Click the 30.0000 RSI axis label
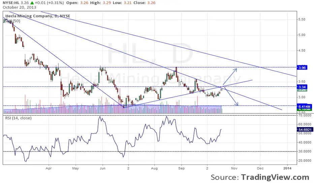The width and height of the screenshot is (314, 185). [x=305, y=151]
